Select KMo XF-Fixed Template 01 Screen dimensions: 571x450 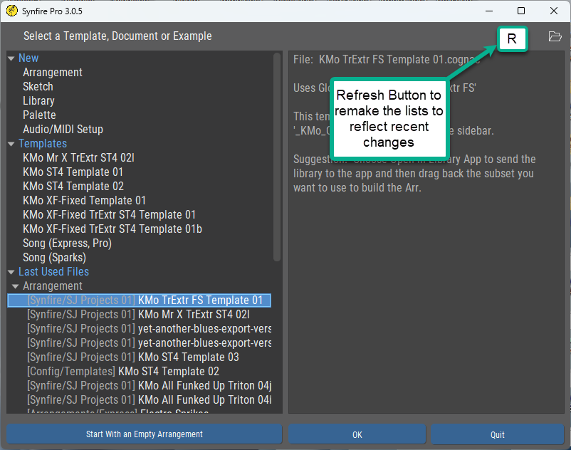[x=84, y=201]
